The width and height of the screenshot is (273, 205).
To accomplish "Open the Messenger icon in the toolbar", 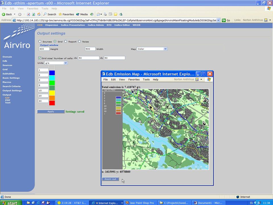I will coord(121,14).
